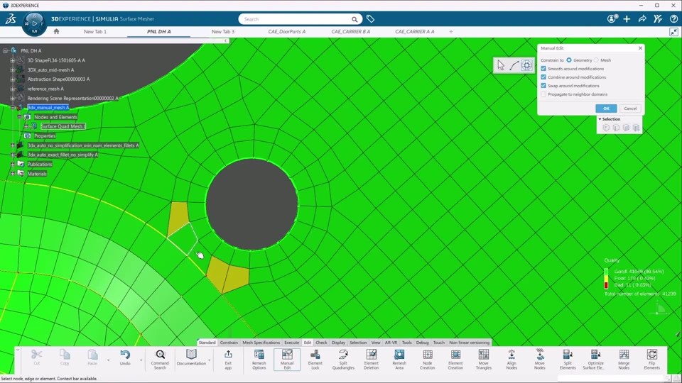The height and width of the screenshot is (383, 682).
Task: Select the Manual Edit tool
Action: 287,359
